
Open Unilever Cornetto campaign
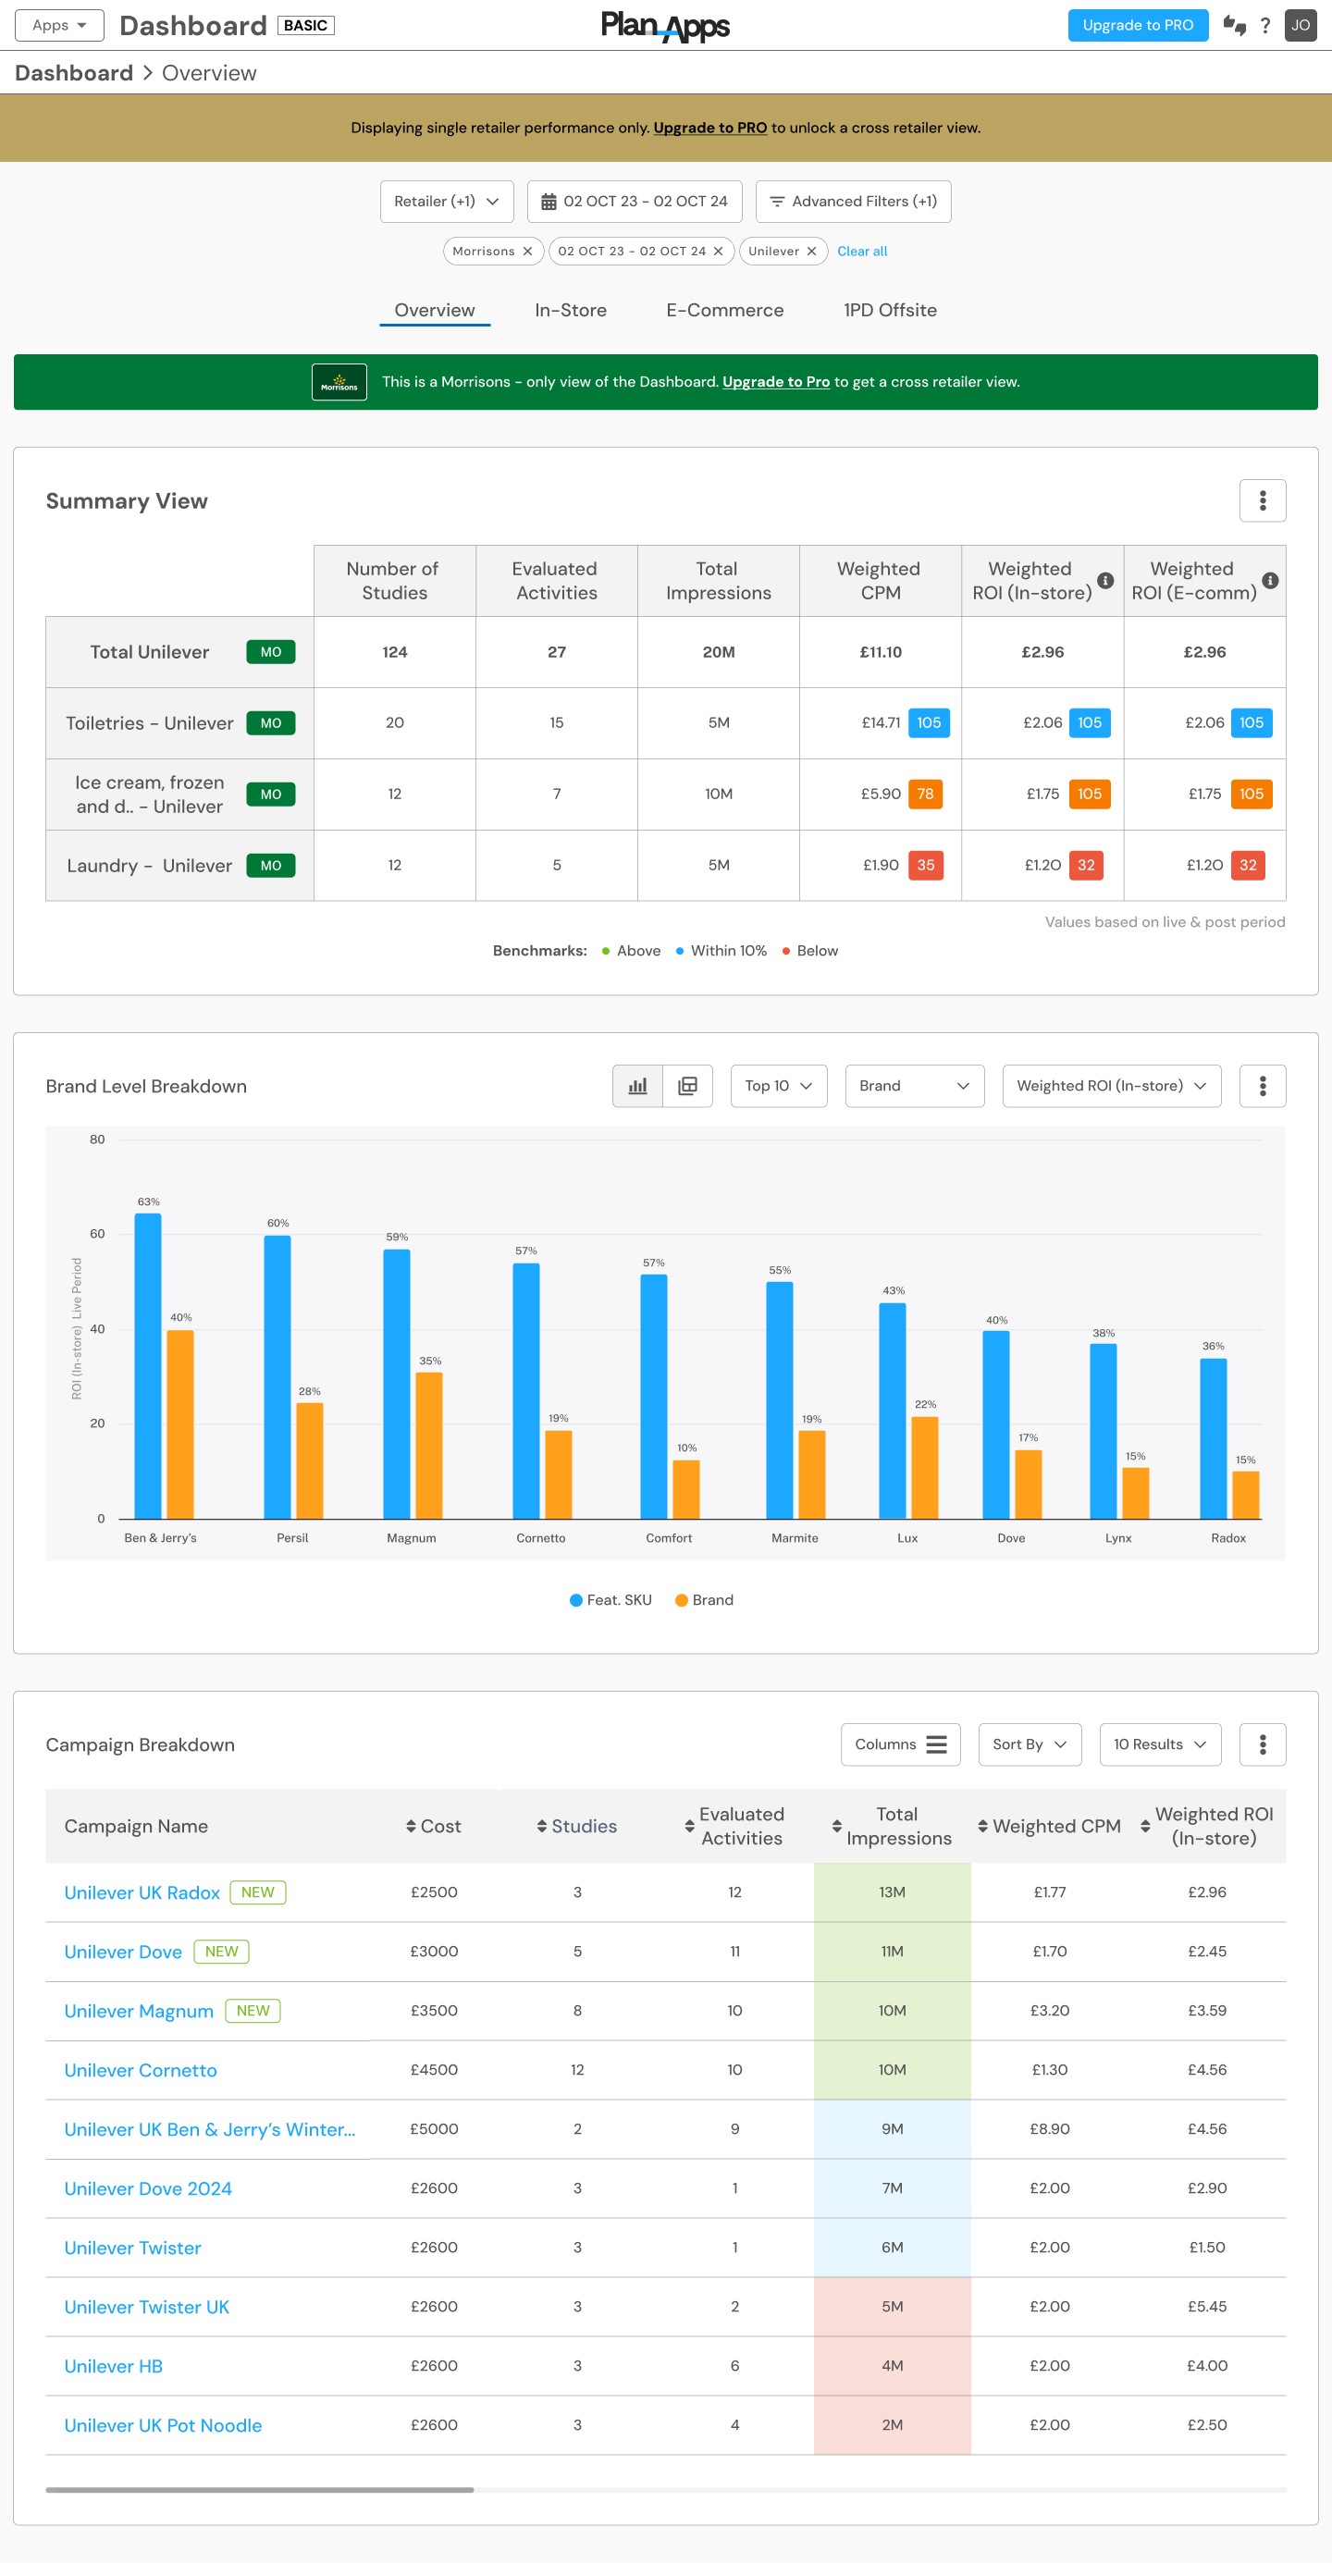(x=141, y=2071)
